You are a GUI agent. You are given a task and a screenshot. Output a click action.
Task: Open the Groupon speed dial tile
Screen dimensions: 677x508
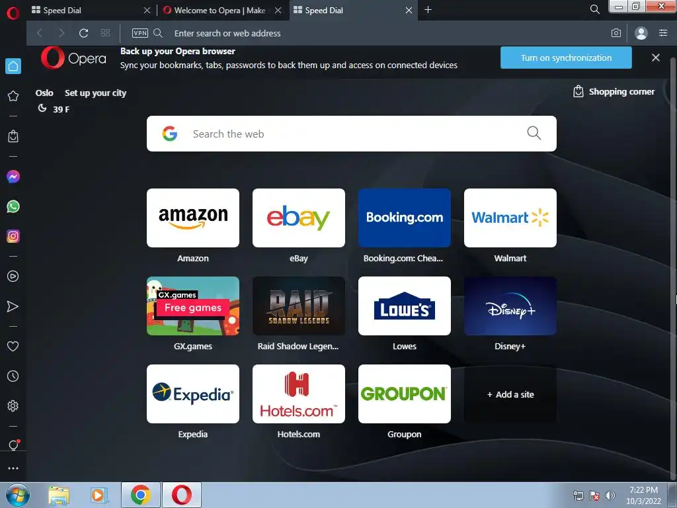click(405, 394)
